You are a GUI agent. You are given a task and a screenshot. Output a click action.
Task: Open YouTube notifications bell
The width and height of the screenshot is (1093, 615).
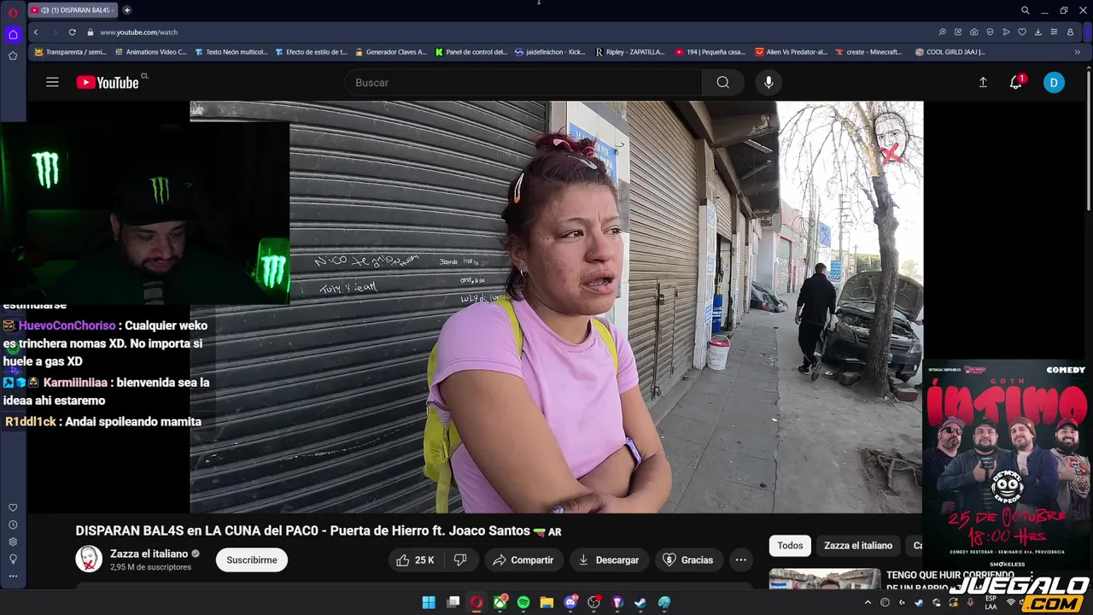point(1015,83)
